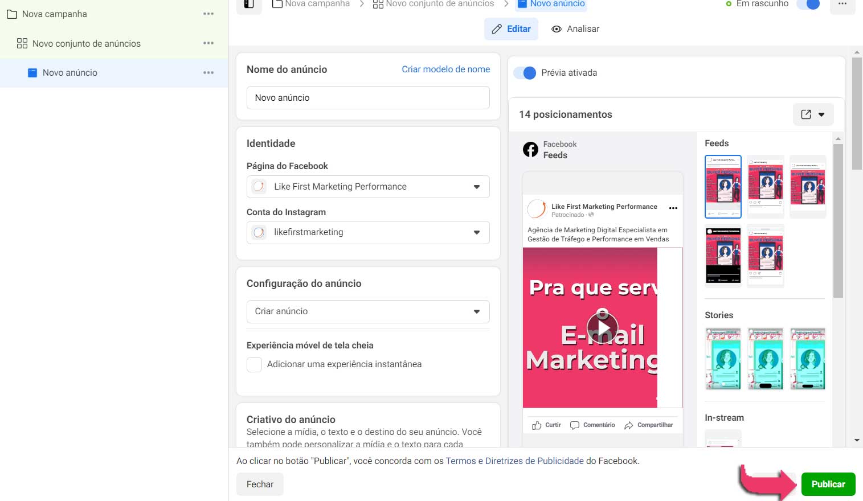Toggle the Em rascunho status switch
Image resolution: width=863 pixels, height=501 pixels.
pyautogui.click(x=808, y=4)
